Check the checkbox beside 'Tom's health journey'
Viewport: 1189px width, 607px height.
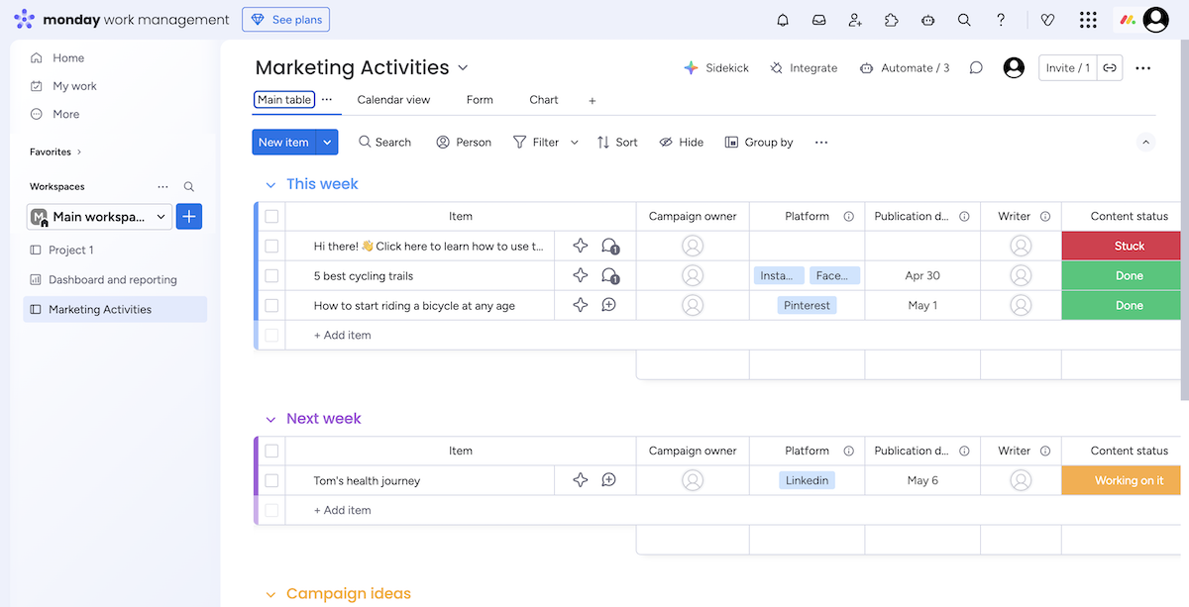tap(270, 480)
